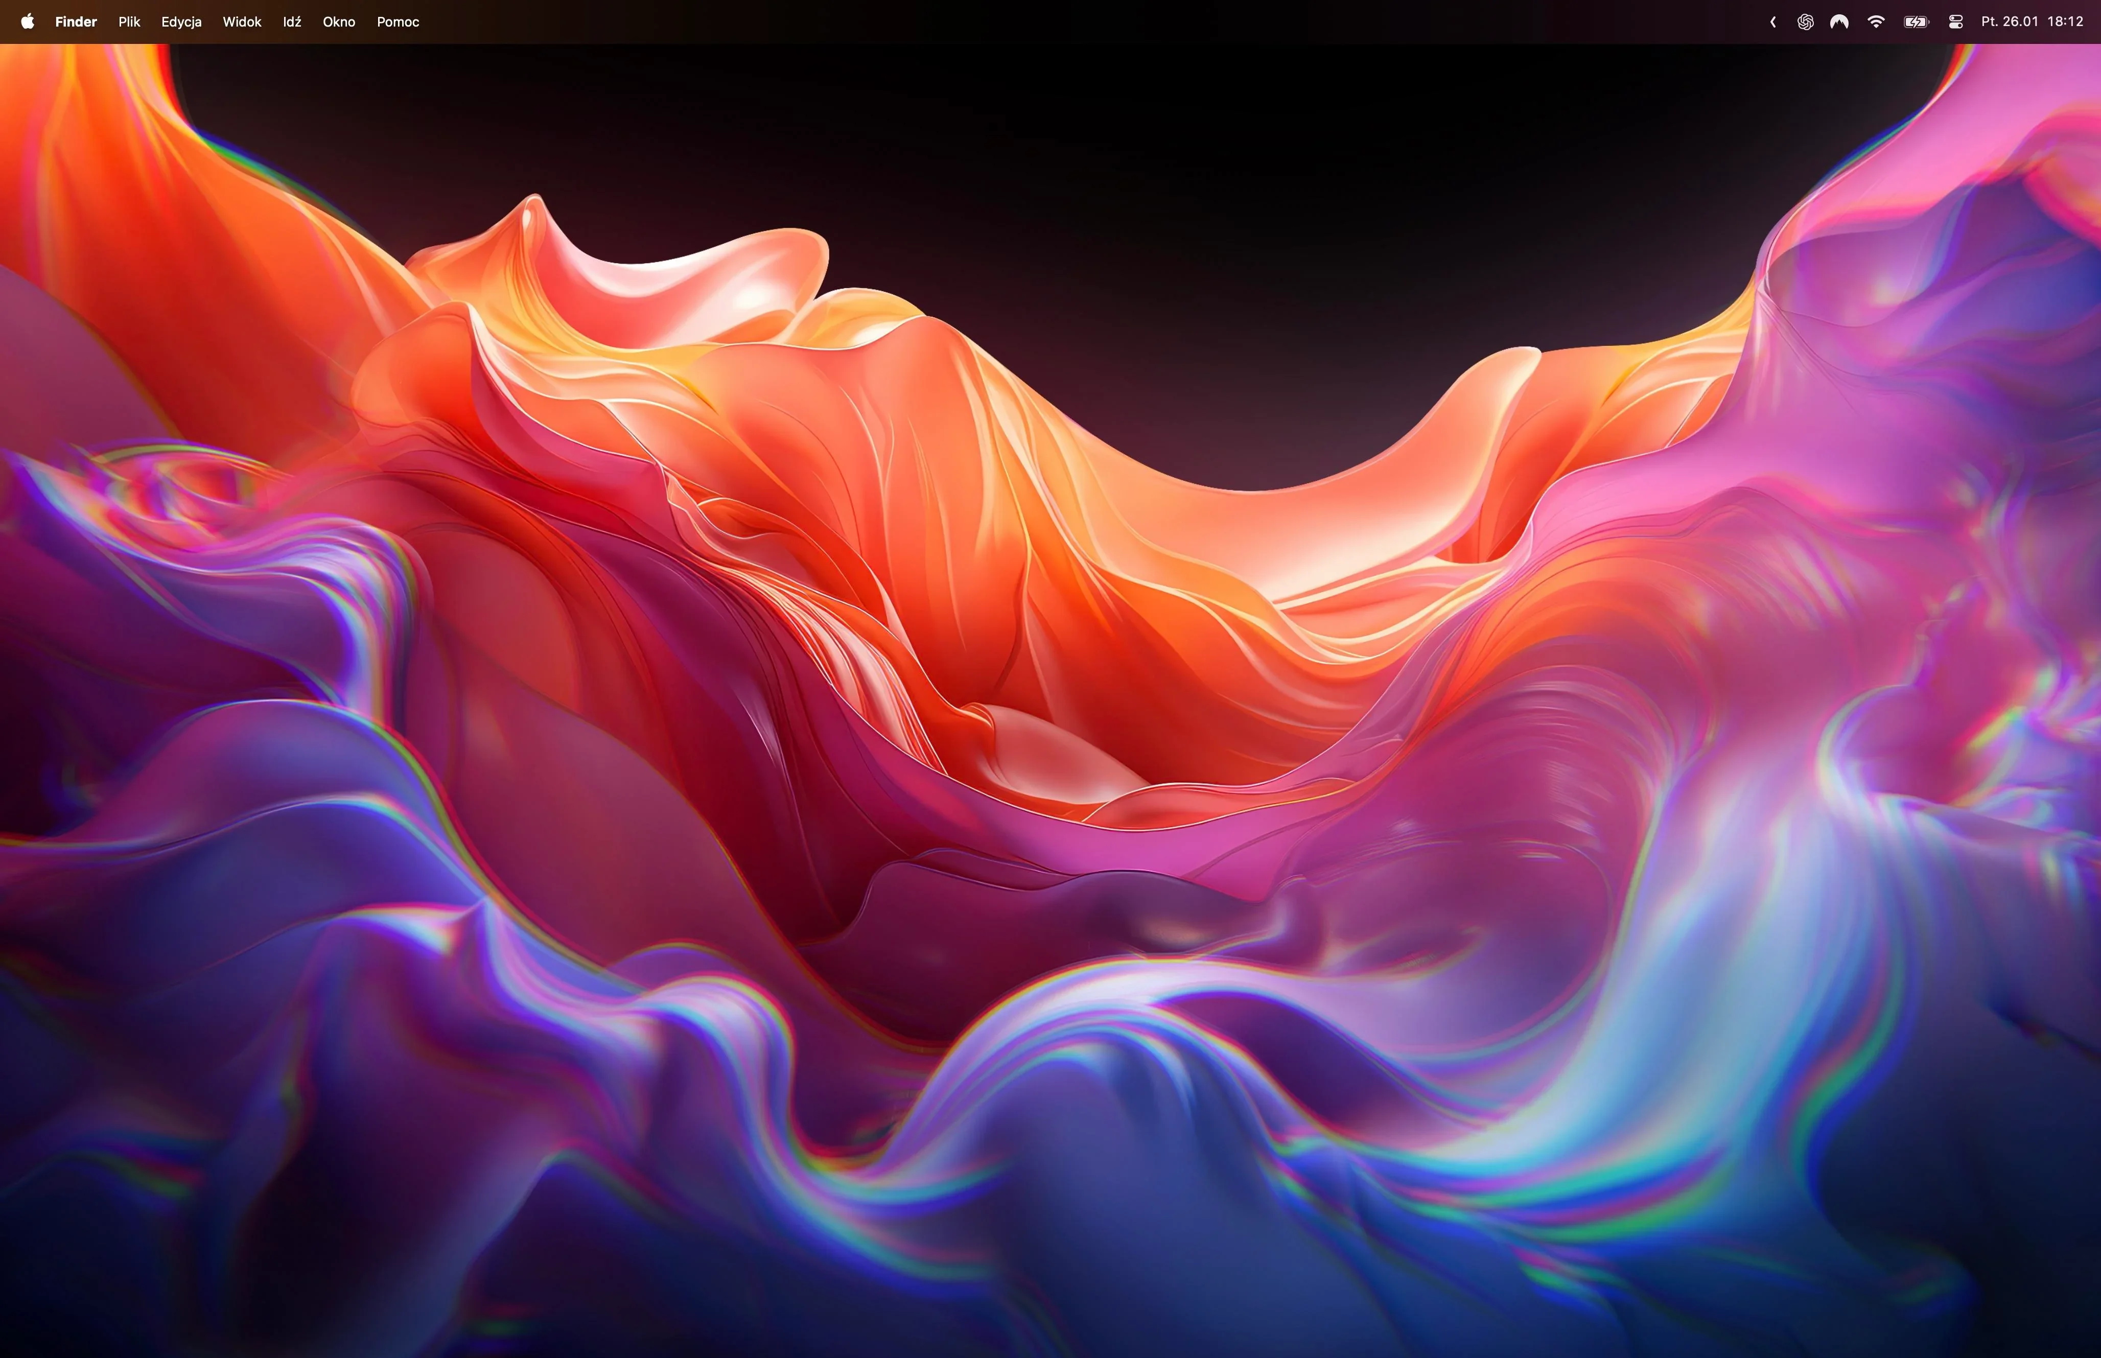
Task: Click the date and time Pt. 26.01 18:12
Action: 2032,22
